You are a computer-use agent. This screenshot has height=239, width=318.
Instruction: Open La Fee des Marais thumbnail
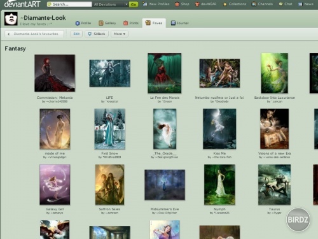165,73
